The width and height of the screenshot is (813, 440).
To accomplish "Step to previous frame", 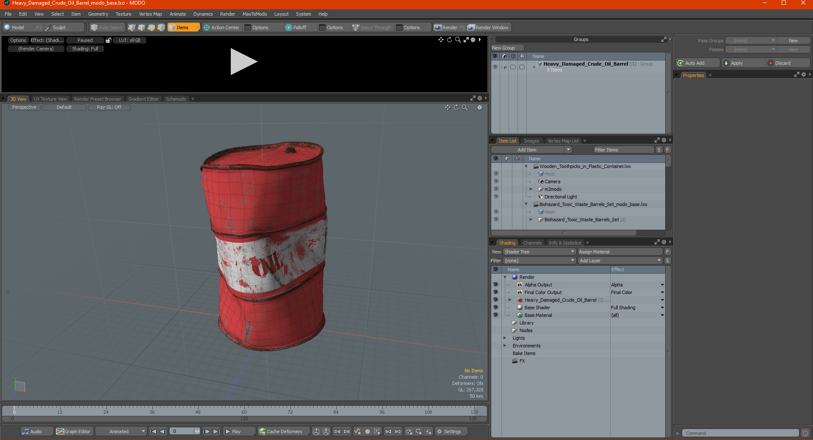I will point(163,432).
